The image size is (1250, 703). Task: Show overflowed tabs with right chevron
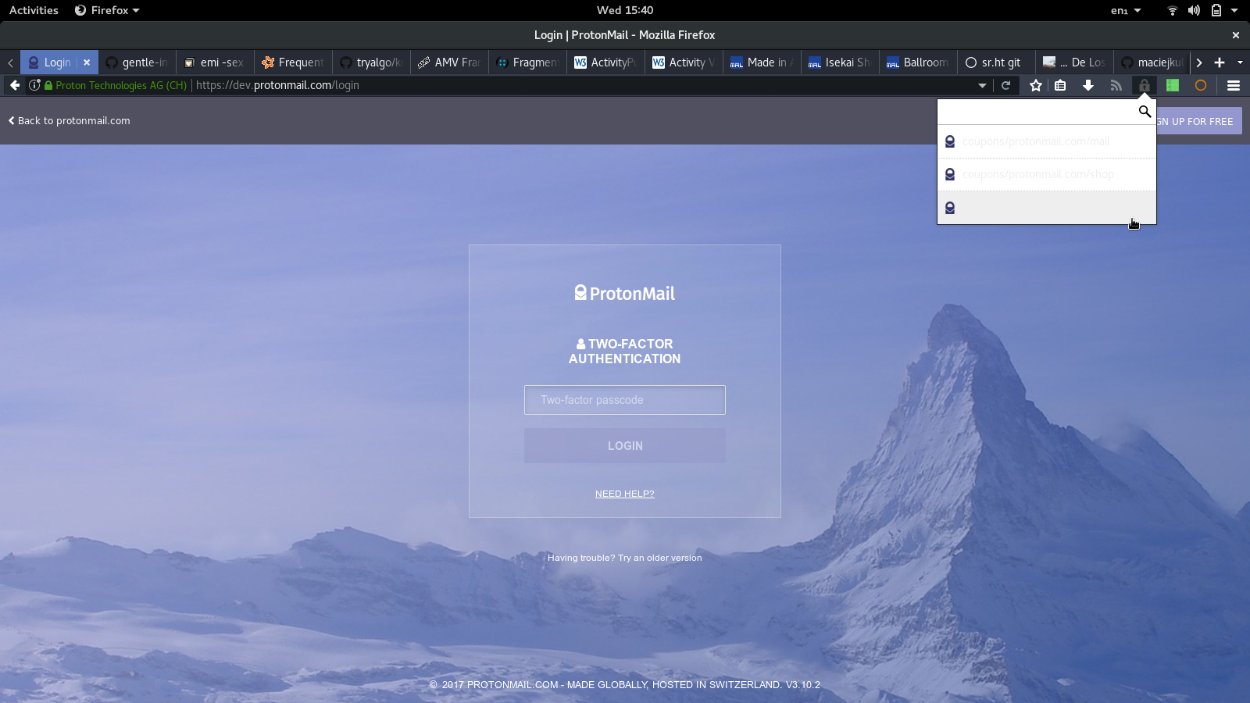pos(1198,62)
